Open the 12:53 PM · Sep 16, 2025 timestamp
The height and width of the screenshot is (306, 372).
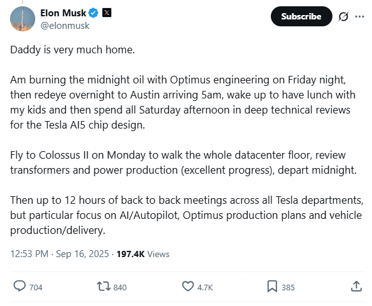click(60, 254)
